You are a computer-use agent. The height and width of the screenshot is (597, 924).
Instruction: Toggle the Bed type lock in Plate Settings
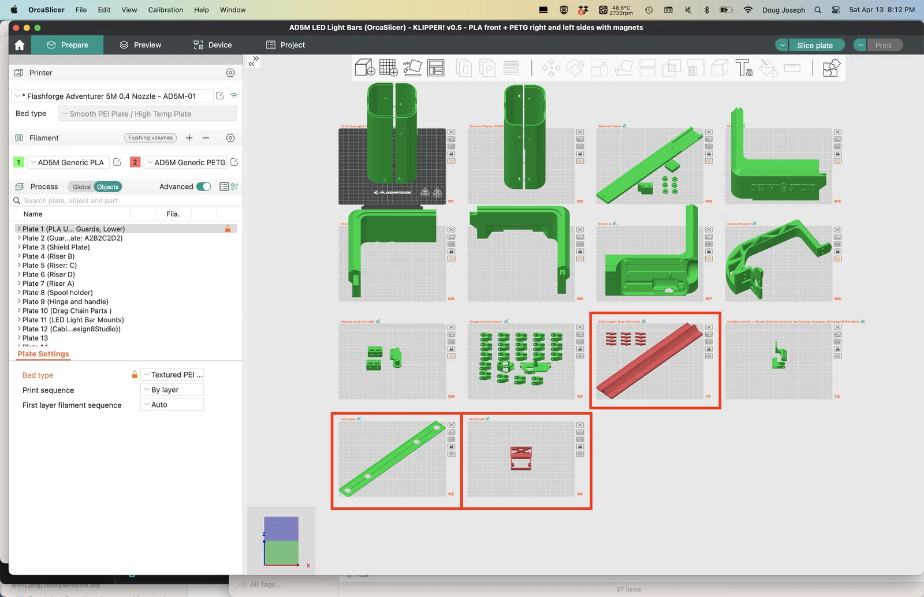pyautogui.click(x=135, y=375)
